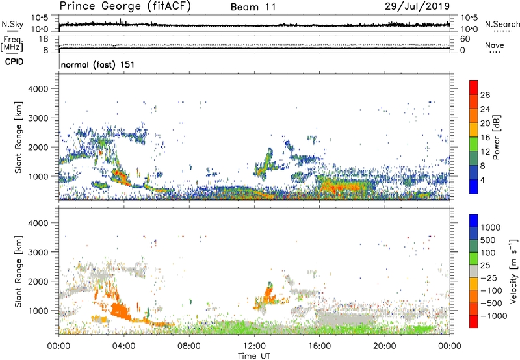520x360 pixels.
Task: Click the '-1000' velocity colorbar value
Action: 494,316
